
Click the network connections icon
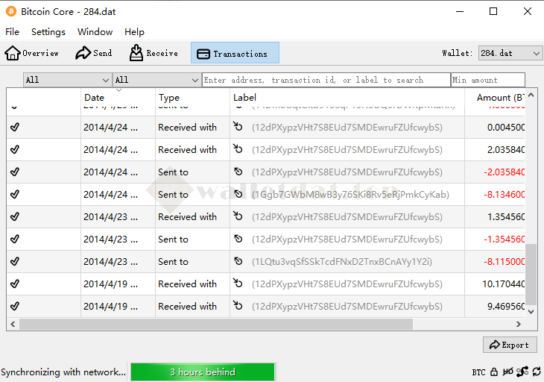point(522,372)
